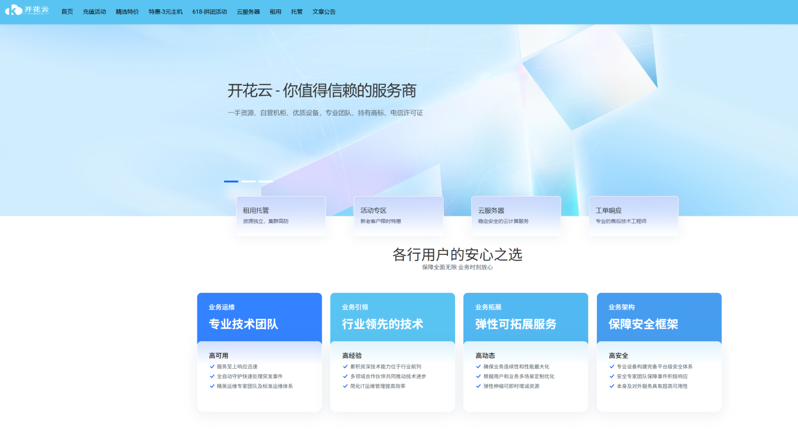Screen dimensions: 798x430
Task: Click checkmark beside 安全专家团队保障事件积极响应
Action: 611,376
